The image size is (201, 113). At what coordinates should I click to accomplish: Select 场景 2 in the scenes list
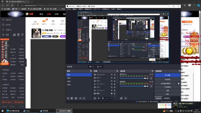click(x=79, y=78)
